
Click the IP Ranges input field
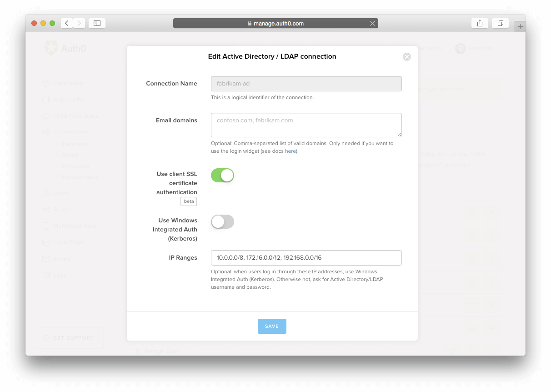click(306, 258)
